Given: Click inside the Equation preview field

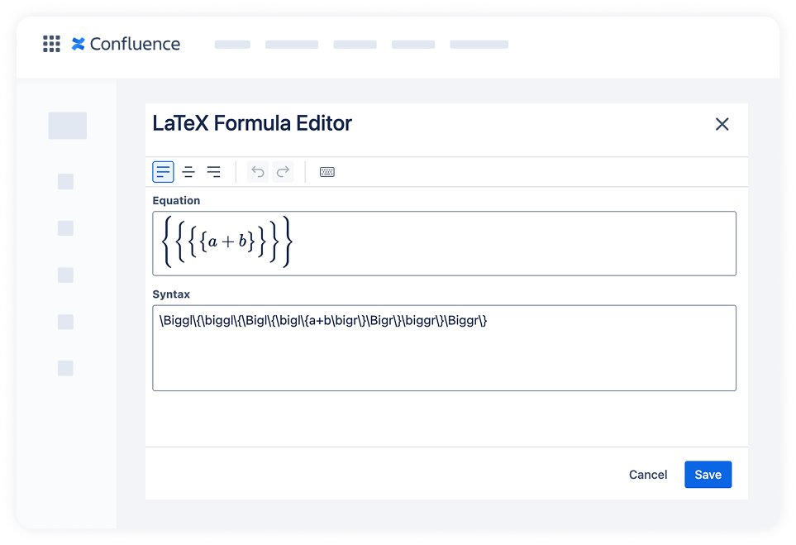Looking at the screenshot, I should point(444,243).
